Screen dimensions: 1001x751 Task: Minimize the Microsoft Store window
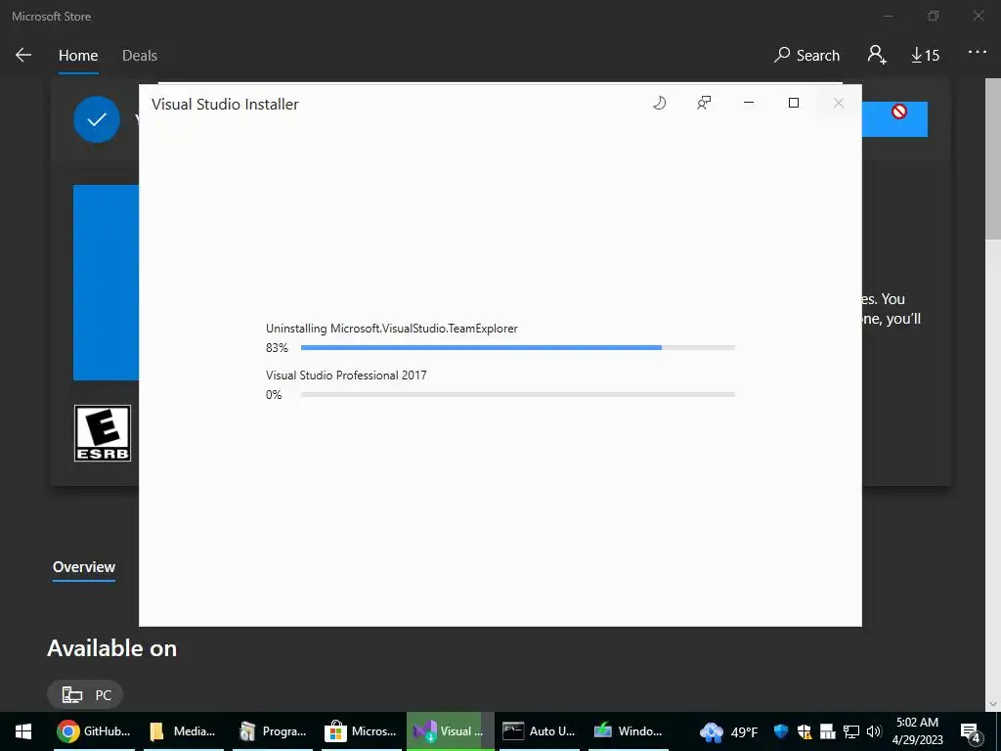[889, 16]
